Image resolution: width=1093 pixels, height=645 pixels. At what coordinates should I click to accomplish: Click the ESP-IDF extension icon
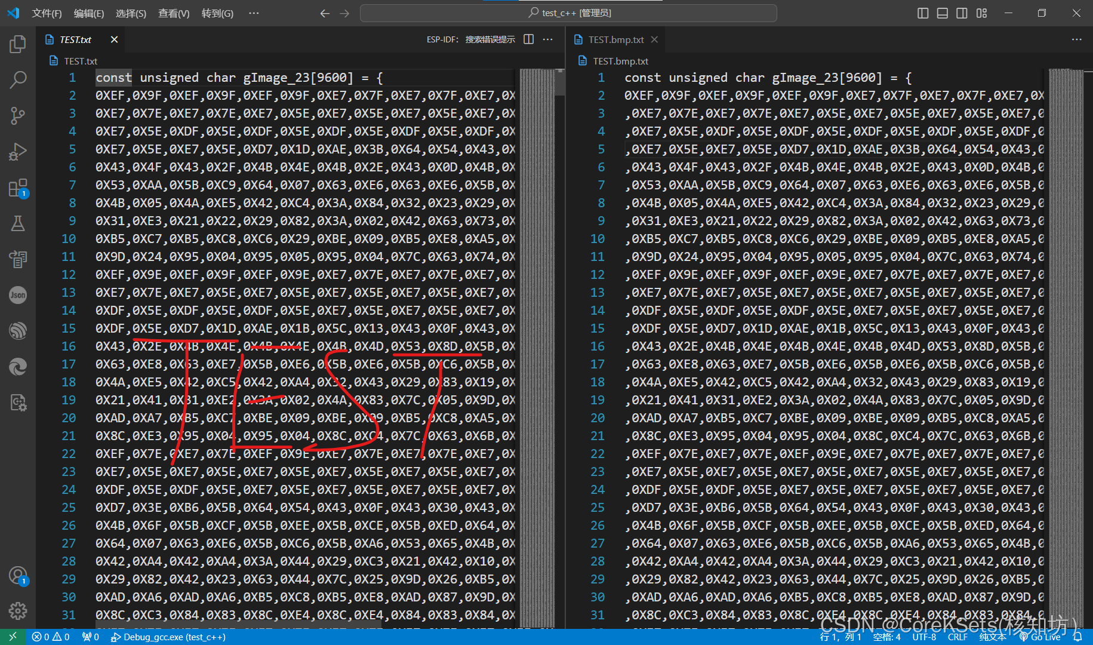tap(17, 330)
